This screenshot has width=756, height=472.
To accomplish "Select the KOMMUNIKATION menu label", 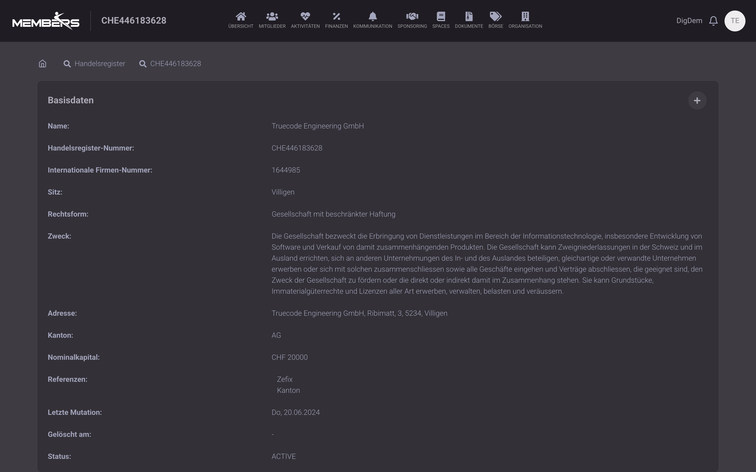I will point(372,26).
